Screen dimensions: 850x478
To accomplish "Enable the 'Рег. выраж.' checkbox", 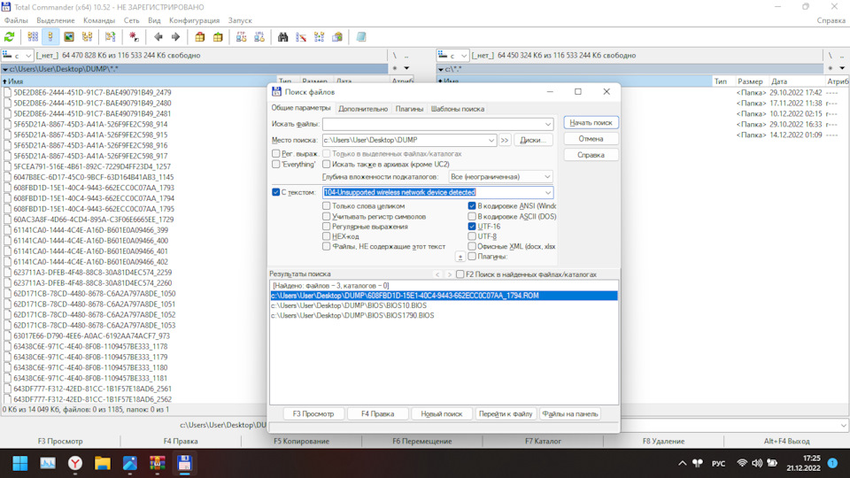I will pos(276,154).
